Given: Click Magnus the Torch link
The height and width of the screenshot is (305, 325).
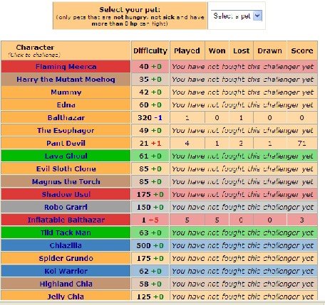Looking at the screenshot, I should [x=66, y=182].
